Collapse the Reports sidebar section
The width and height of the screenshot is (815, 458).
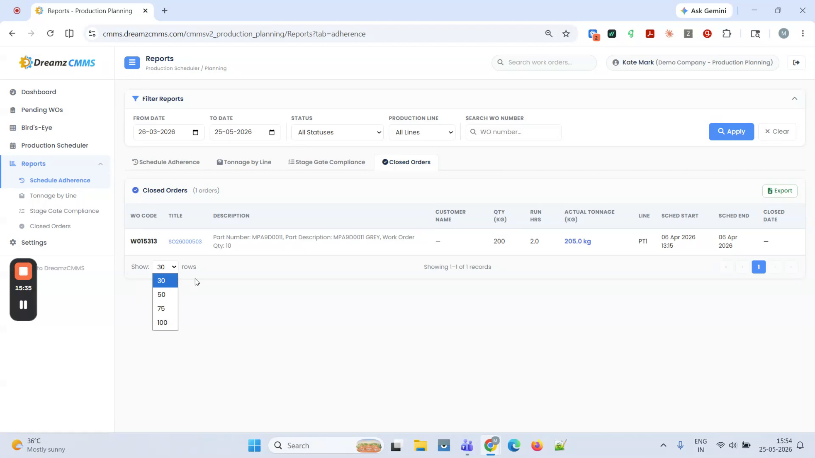click(100, 164)
